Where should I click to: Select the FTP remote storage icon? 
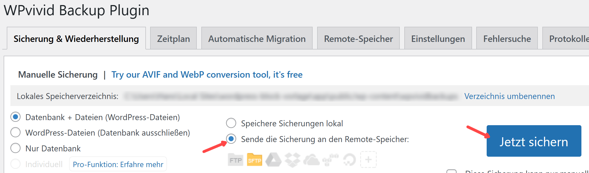235,160
